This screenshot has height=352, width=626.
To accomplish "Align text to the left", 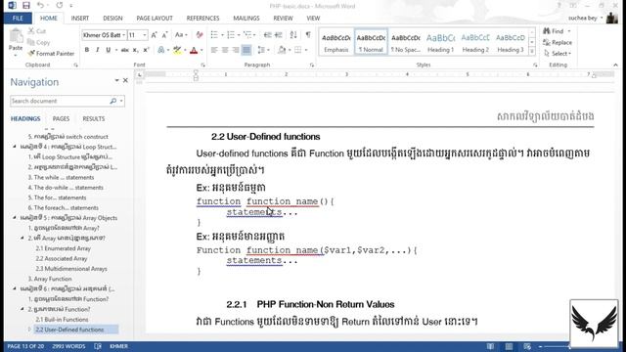I will [x=214, y=50].
